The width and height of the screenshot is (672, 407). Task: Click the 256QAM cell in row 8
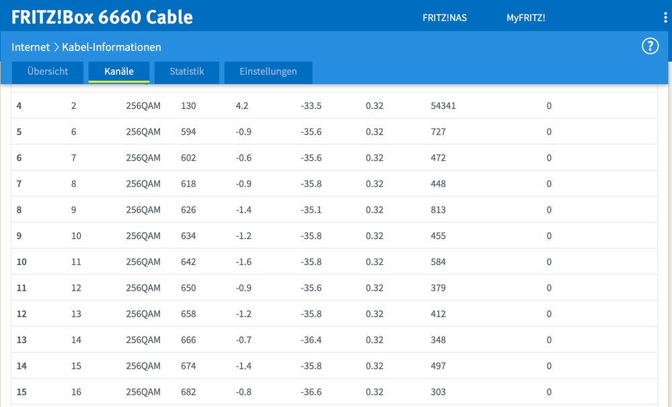click(143, 210)
